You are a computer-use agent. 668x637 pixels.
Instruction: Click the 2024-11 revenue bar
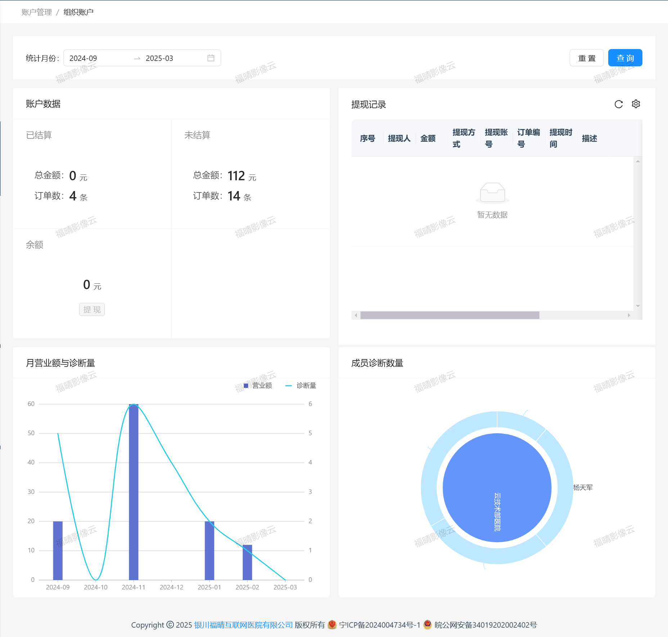pos(134,492)
